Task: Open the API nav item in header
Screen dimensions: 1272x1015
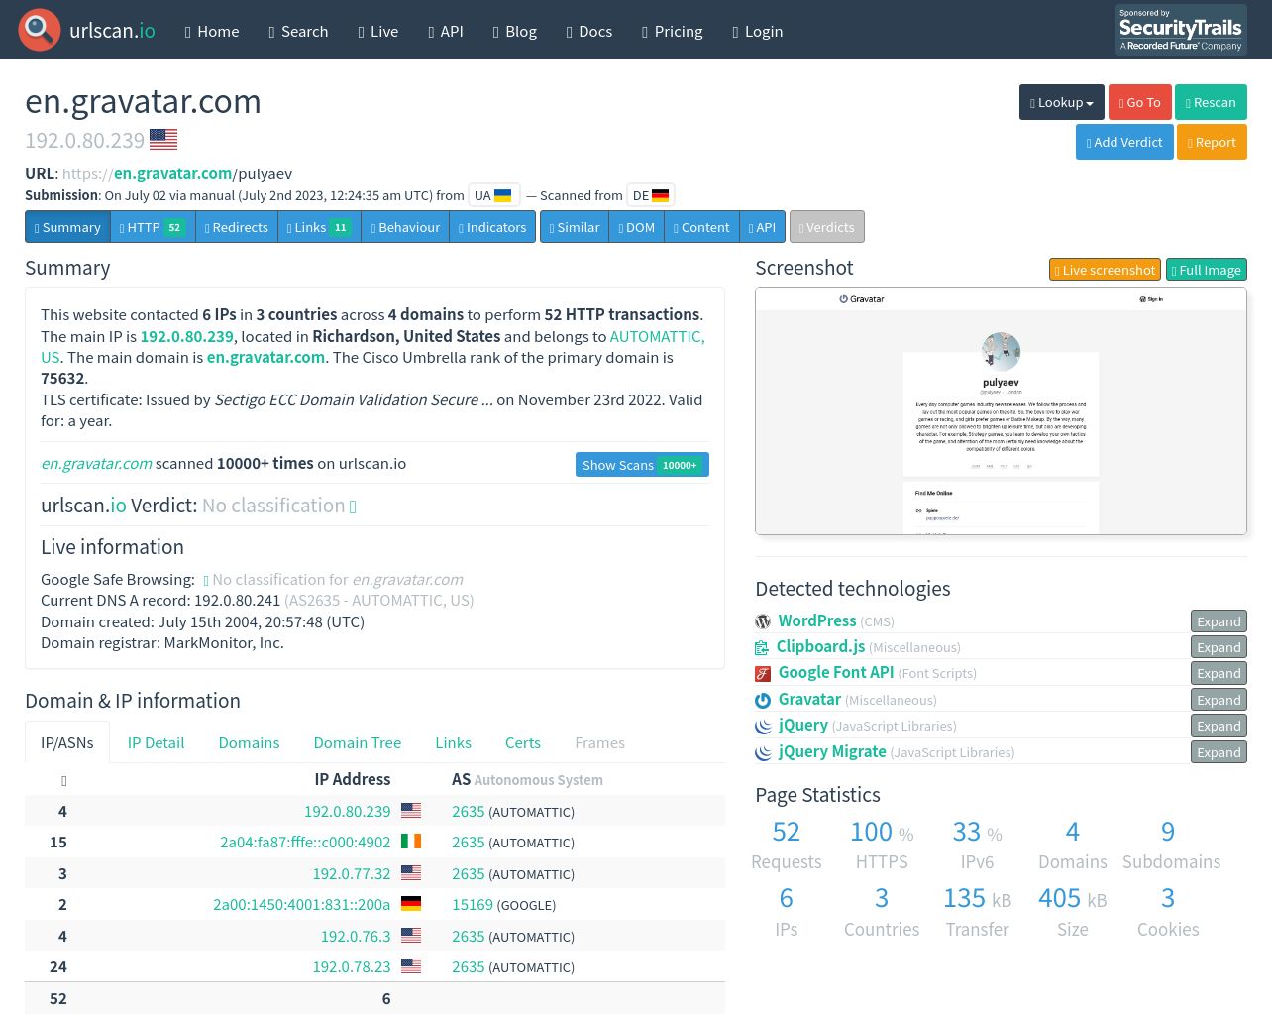Action: pyautogui.click(x=446, y=31)
